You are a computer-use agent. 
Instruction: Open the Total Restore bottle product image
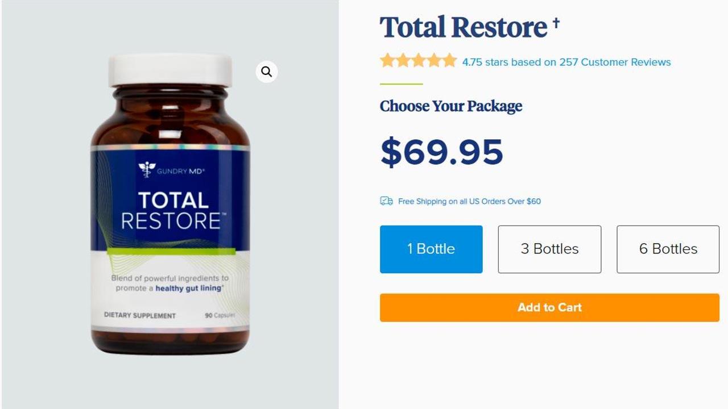click(x=170, y=204)
